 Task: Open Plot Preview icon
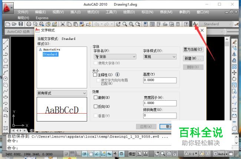coord(35,24)
